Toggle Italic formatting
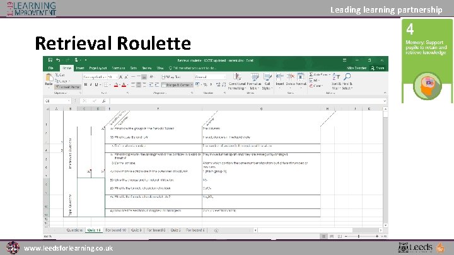This screenshot has height=255, width=454. pyautogui.click(x=91, y=85)
